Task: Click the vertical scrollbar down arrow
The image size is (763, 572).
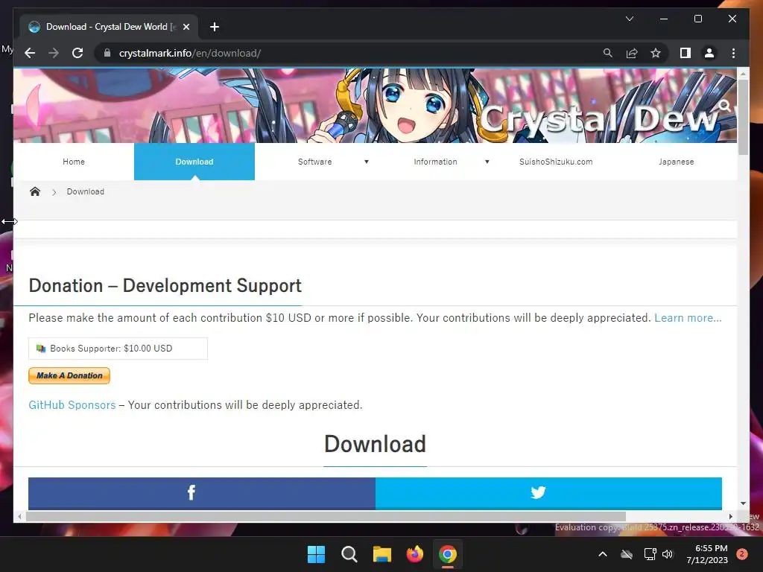Action: 743,503
